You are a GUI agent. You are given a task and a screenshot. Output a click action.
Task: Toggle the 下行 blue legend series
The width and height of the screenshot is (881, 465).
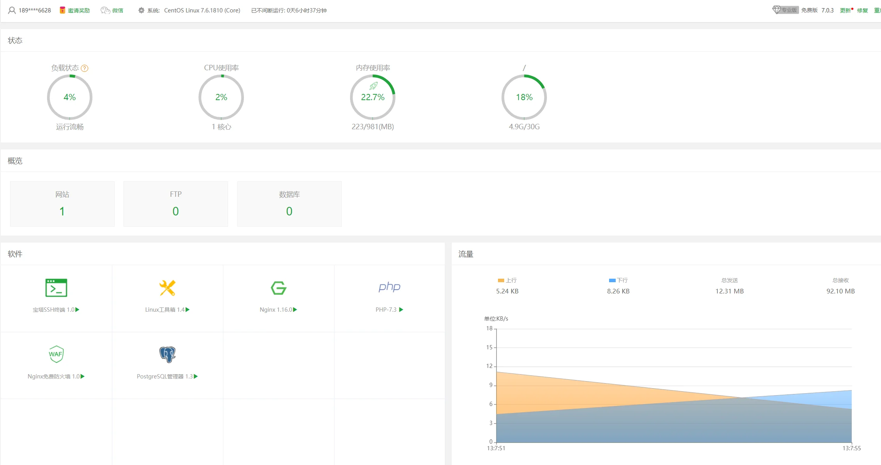click(618, 280)
